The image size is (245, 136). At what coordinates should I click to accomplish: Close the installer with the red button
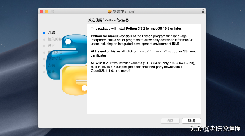[x=41, y=11]
